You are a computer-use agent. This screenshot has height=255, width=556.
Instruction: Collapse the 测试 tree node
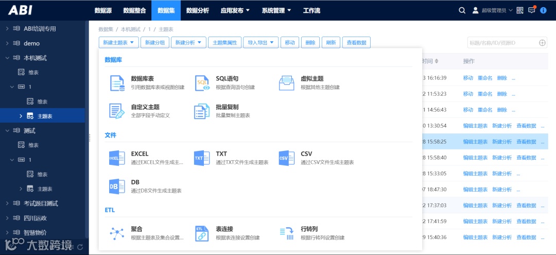tap(7, 130)
